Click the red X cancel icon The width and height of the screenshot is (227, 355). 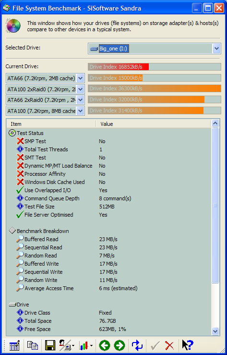pos(169,346)
